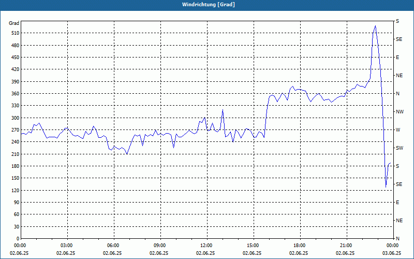Click the 390 degree axis label

tap(16, 82)
